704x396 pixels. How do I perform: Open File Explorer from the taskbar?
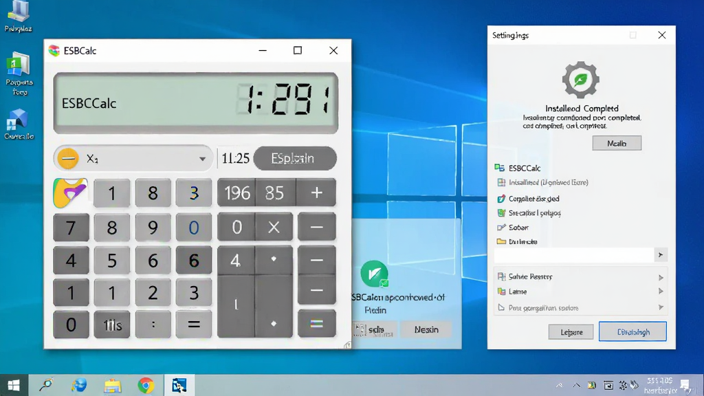coord(112,386)
